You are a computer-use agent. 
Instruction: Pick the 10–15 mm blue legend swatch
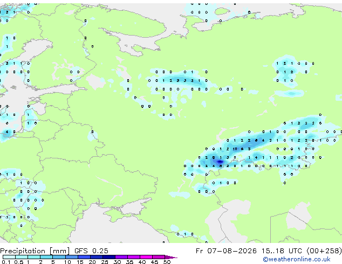pos(71,257)
